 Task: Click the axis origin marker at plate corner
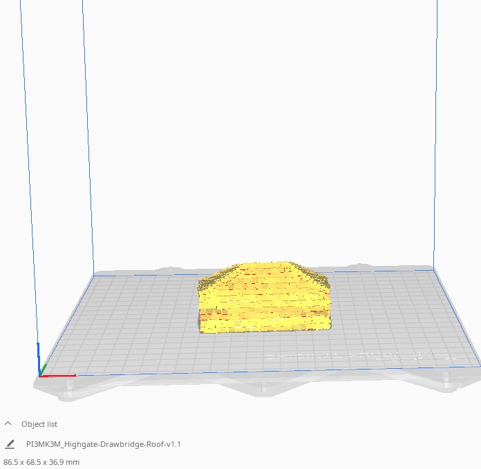(40, 375)
